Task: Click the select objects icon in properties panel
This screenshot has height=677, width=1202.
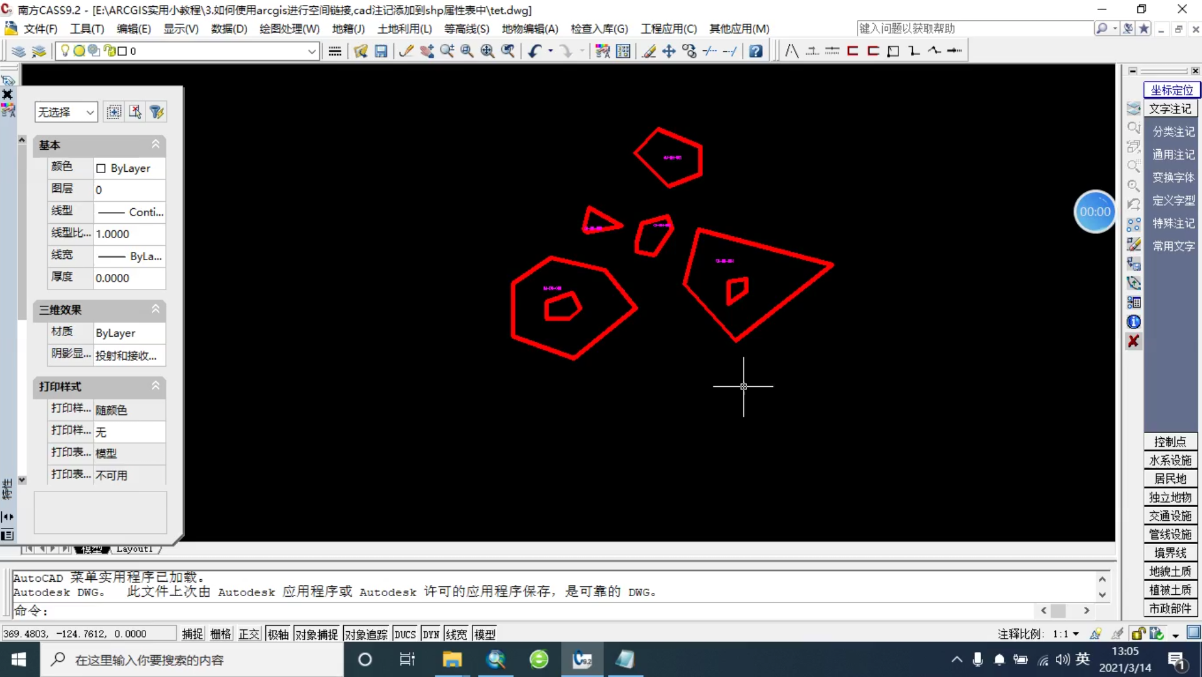Action: (135, 112)
